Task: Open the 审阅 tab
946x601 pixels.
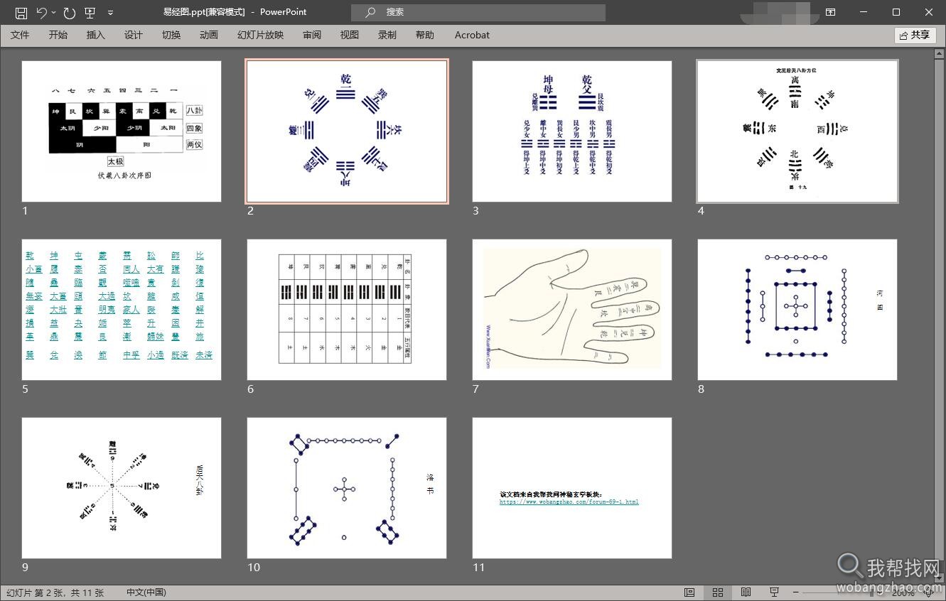Action: point(311,35)
